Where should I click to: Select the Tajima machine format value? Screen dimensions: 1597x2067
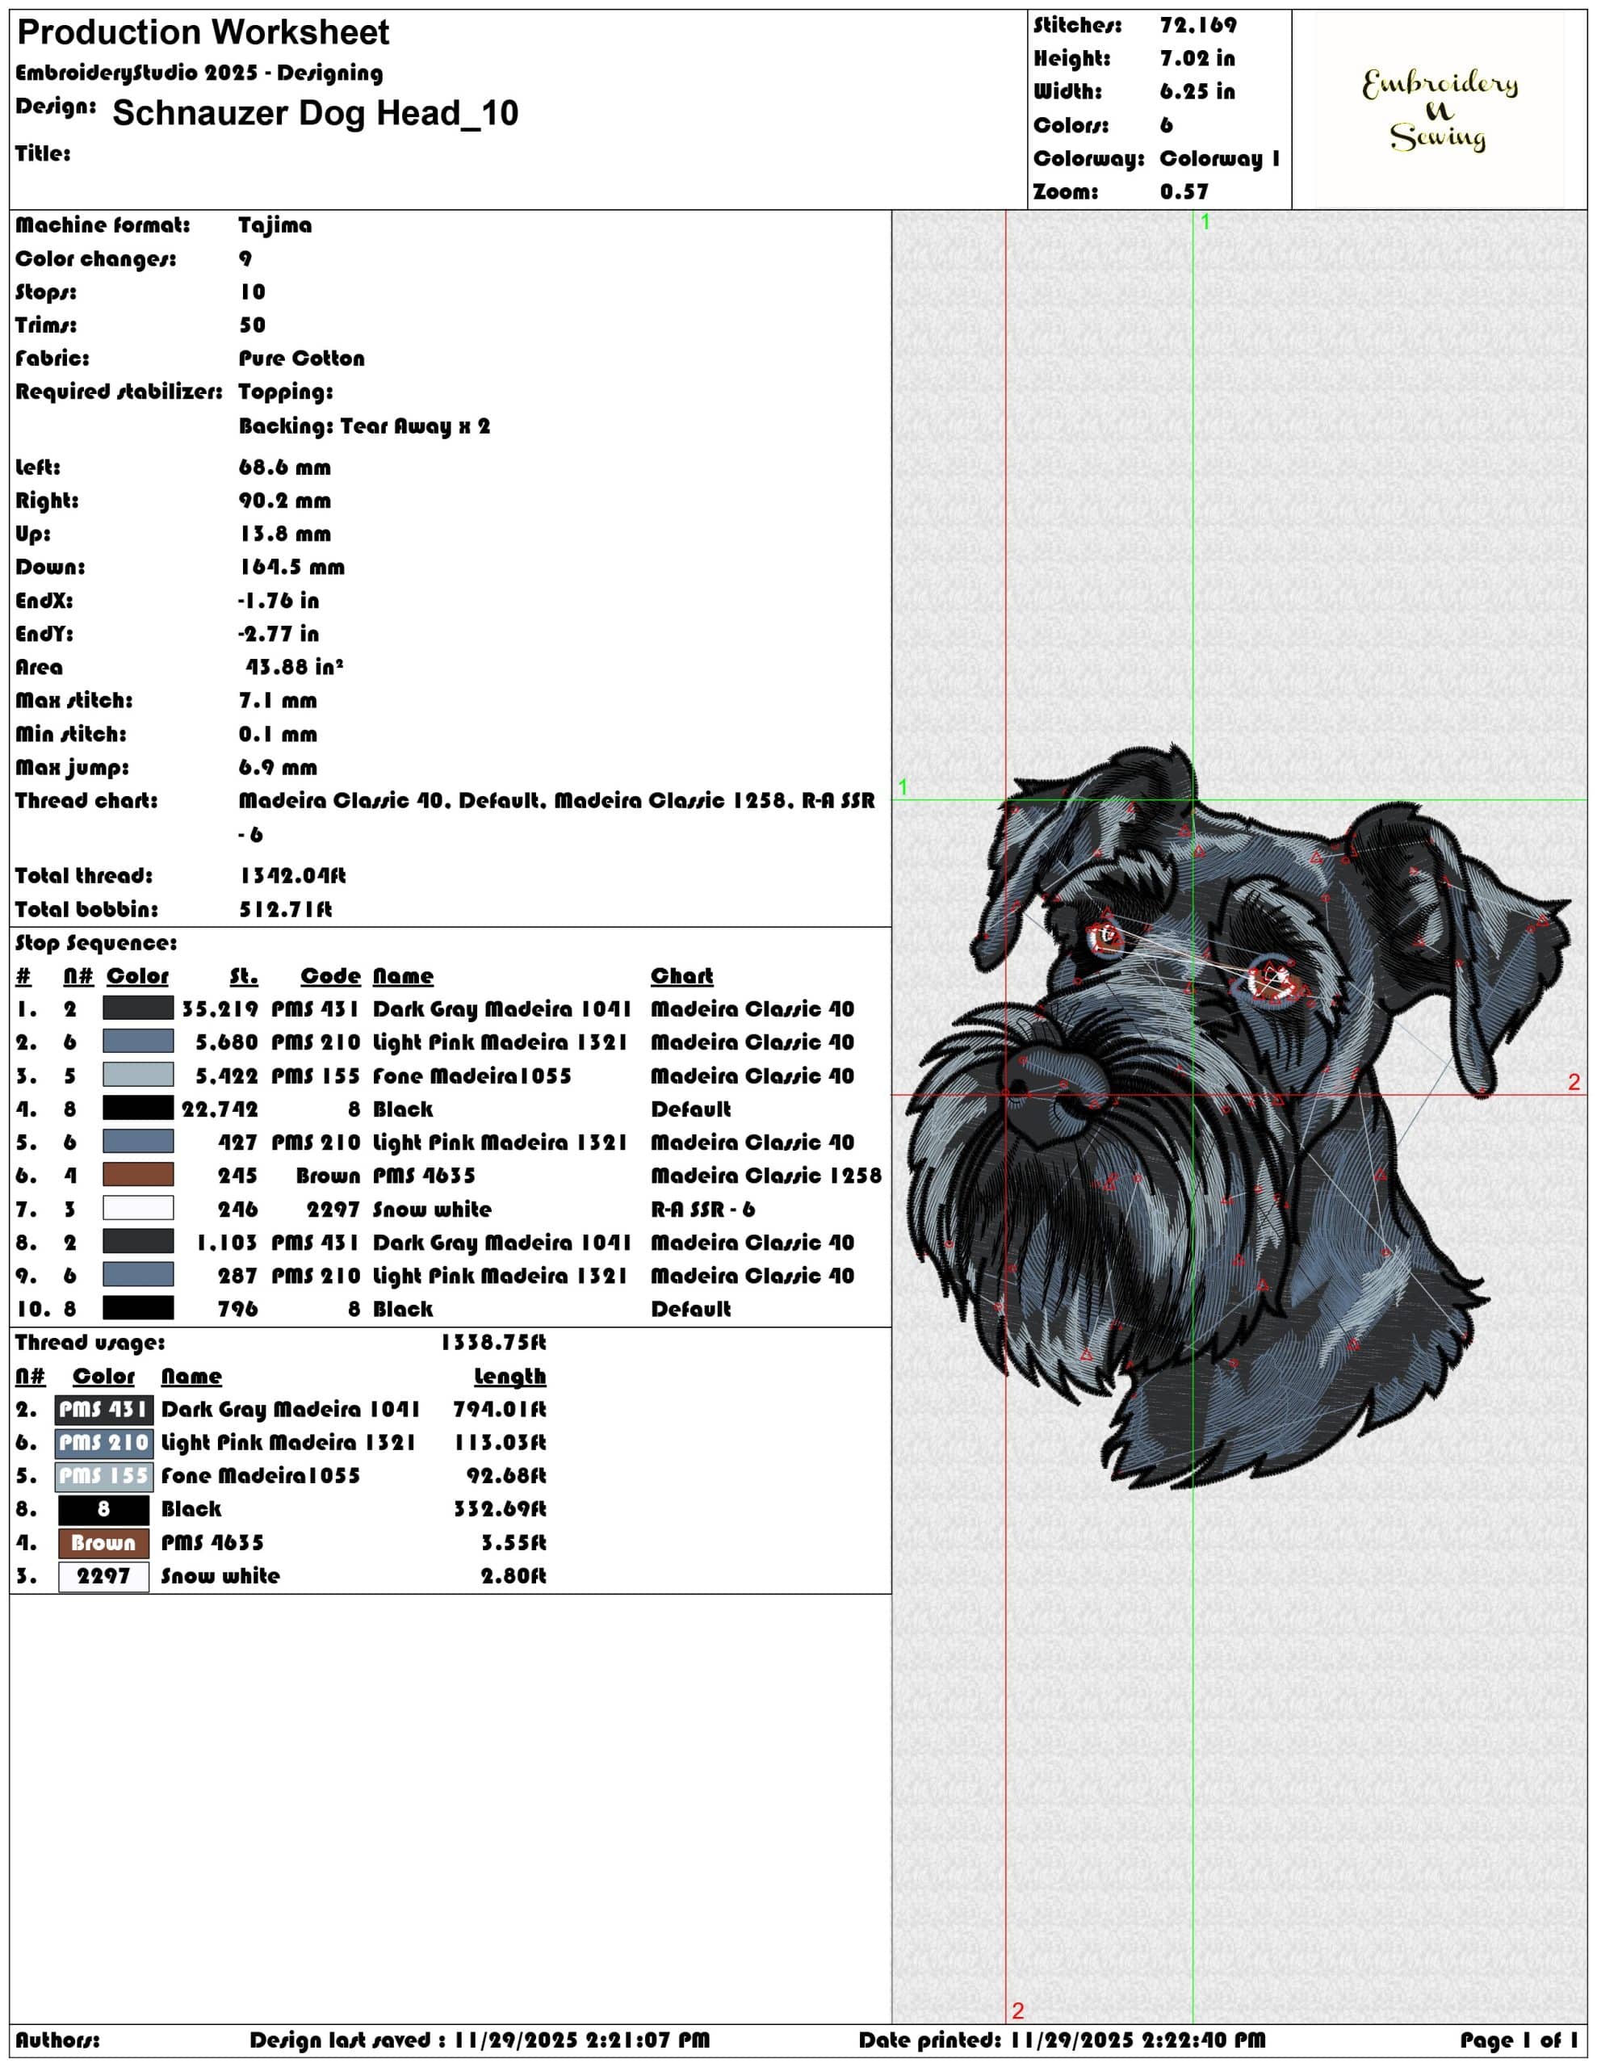coord(275,225)
